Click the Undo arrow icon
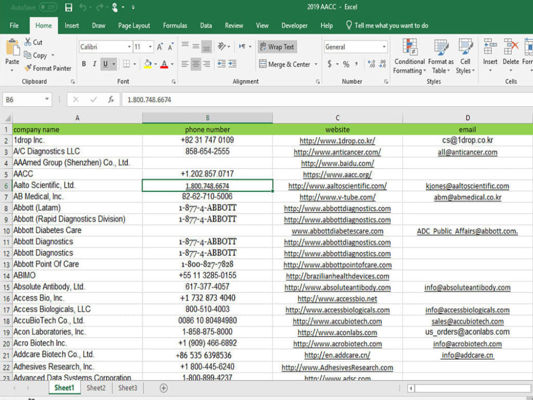Screen dimensions: 533x400 [83, 7]
